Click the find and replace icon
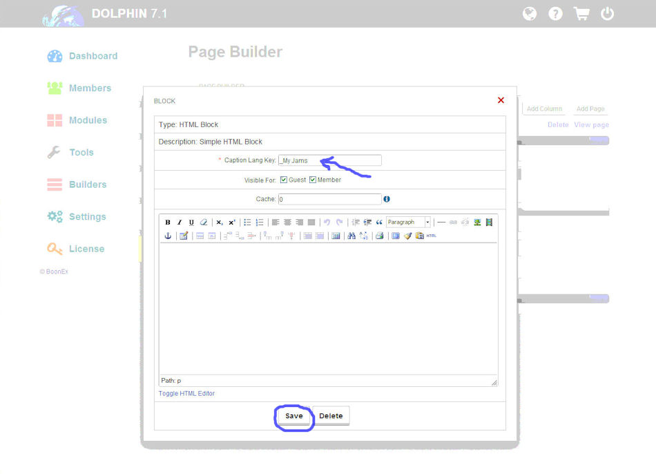656x474 pixels. [363, 236]
